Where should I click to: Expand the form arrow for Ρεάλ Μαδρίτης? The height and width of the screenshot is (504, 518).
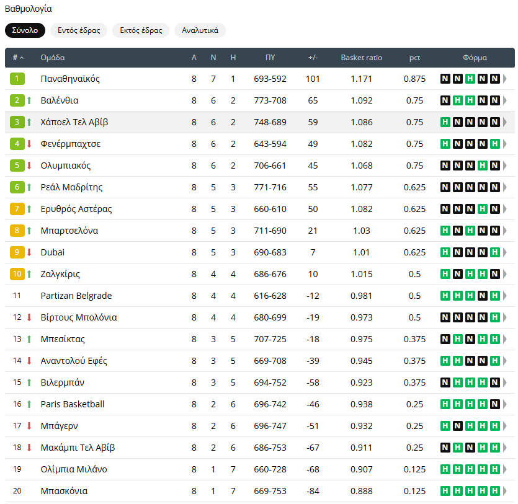click(505, 187)
